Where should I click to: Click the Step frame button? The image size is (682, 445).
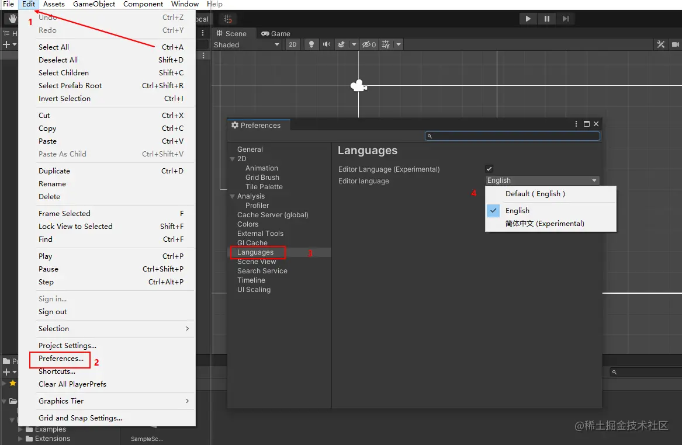[x=566, y=19]
